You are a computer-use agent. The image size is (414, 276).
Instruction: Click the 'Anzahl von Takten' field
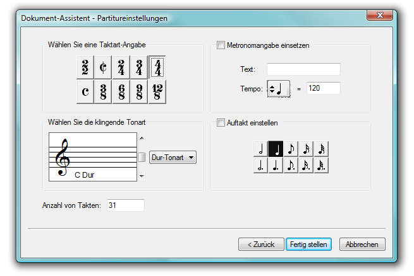coord(125,205)
